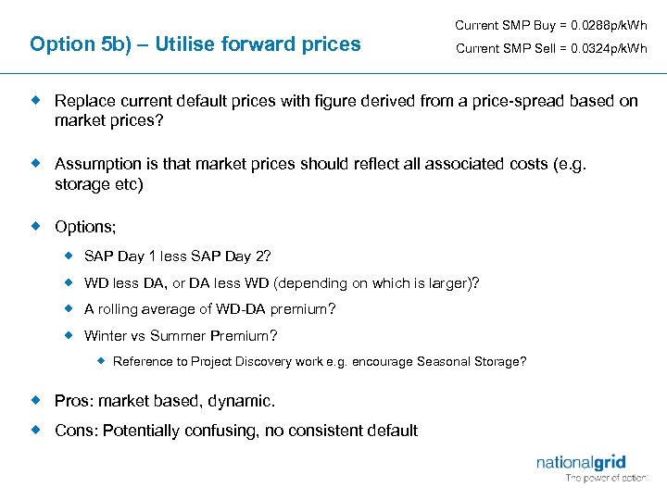Click the slide title "Option 5b) – Utilise forward prices"
Screen dimensions: 667x500
pyautogui.click(x=195, y=44)
